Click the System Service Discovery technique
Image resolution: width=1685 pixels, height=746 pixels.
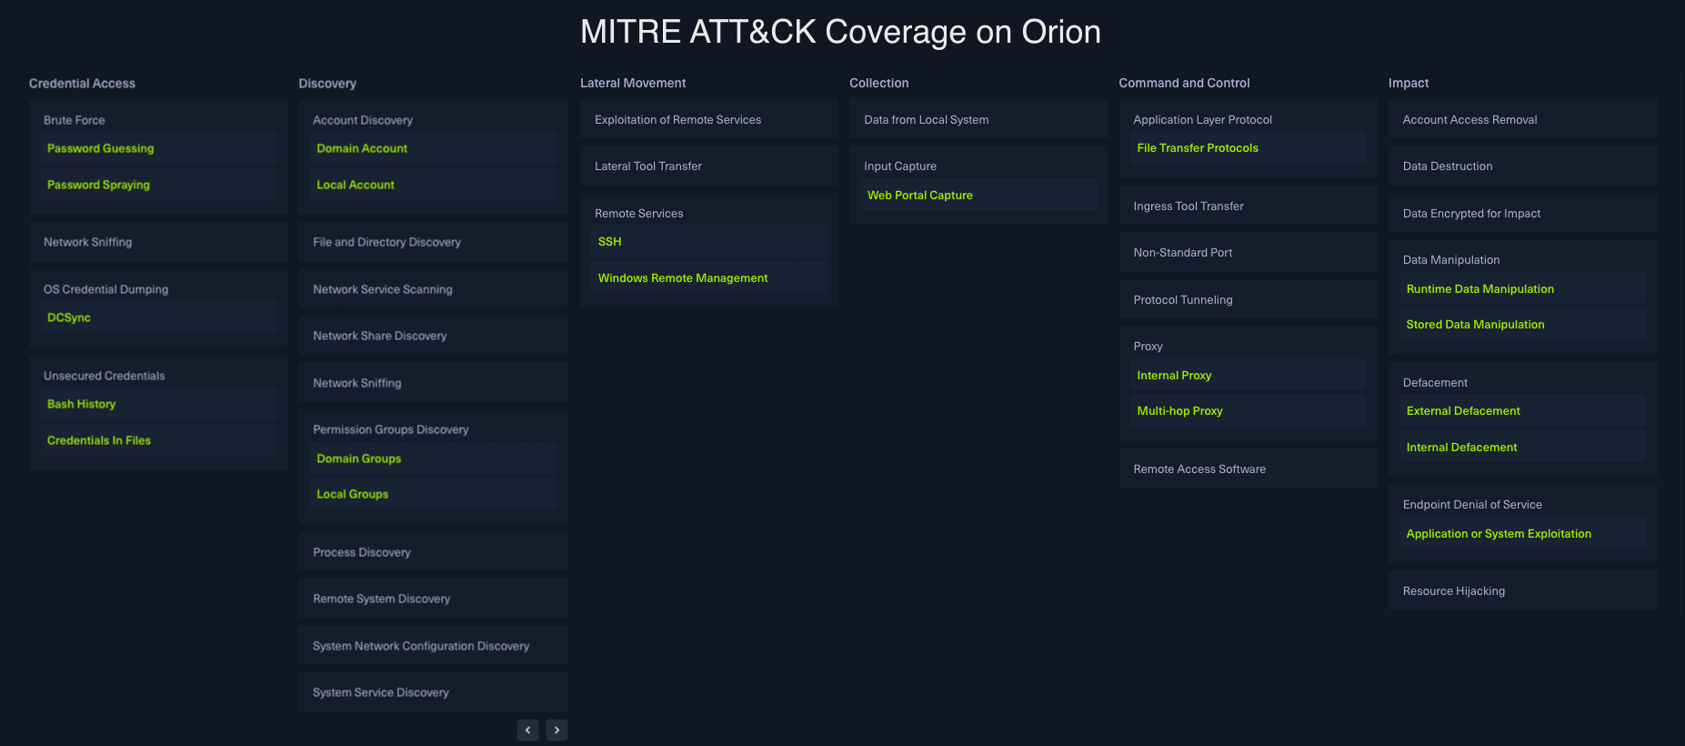(381, 692)
